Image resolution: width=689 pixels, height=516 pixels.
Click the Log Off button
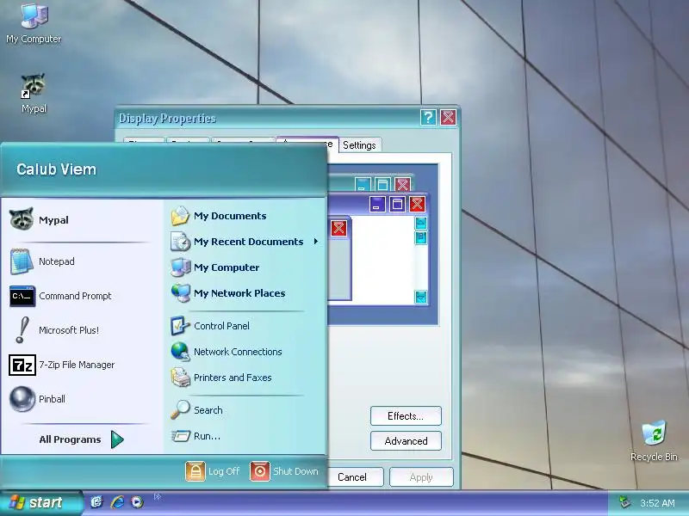point(213,471)
